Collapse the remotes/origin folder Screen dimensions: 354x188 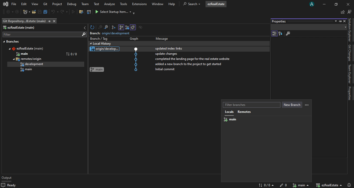[13, 59]
